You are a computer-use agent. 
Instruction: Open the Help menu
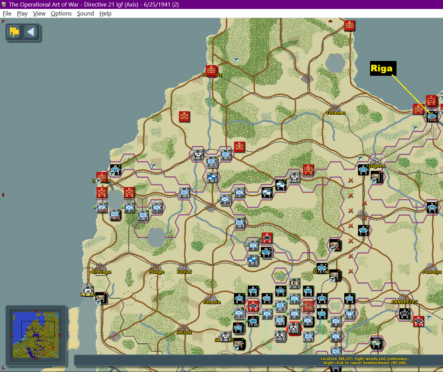click(x=105, y=13)
